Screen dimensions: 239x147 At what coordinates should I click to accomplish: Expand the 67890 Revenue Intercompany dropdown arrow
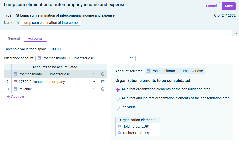point(94,81)
